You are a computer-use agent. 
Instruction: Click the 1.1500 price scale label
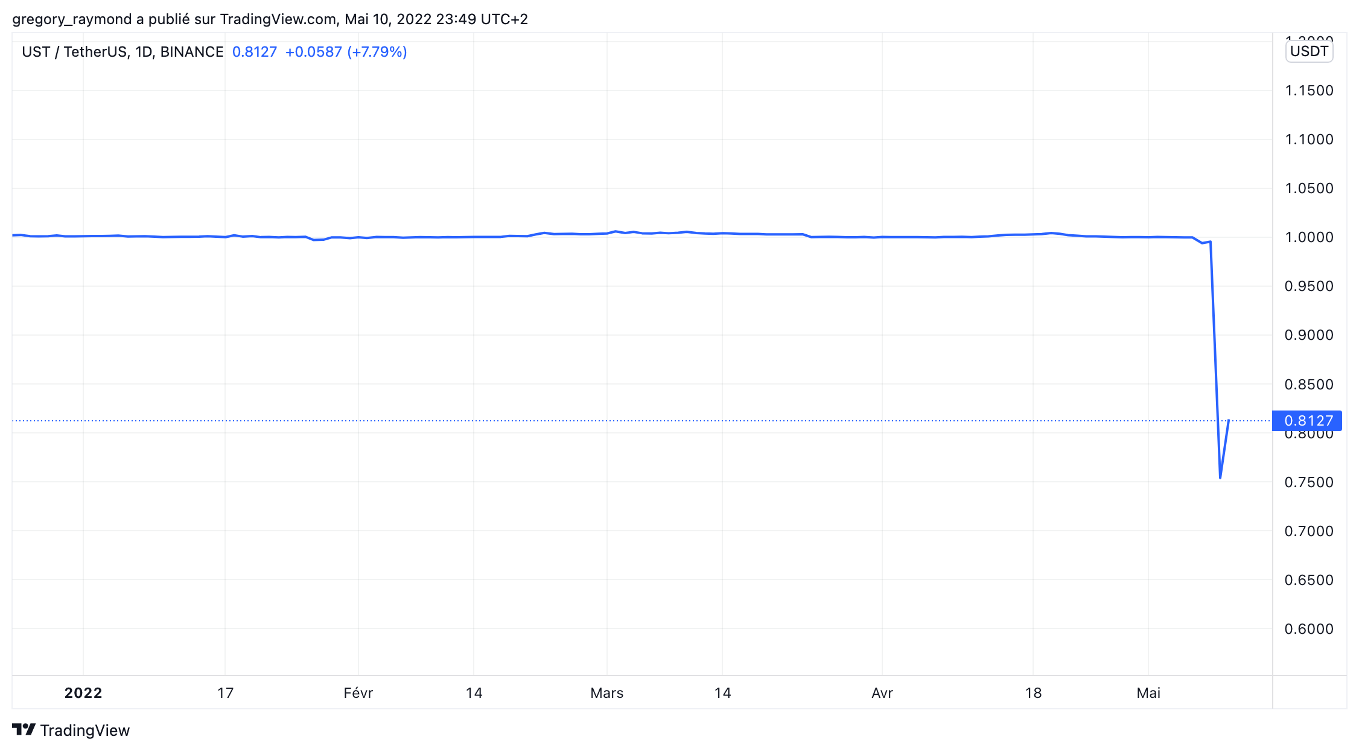(x=1308, y=91)
